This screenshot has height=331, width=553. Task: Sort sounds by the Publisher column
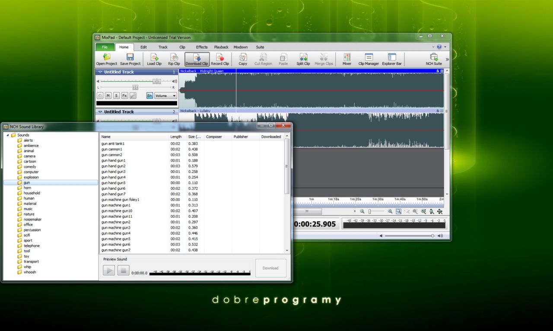click(245, 137)
